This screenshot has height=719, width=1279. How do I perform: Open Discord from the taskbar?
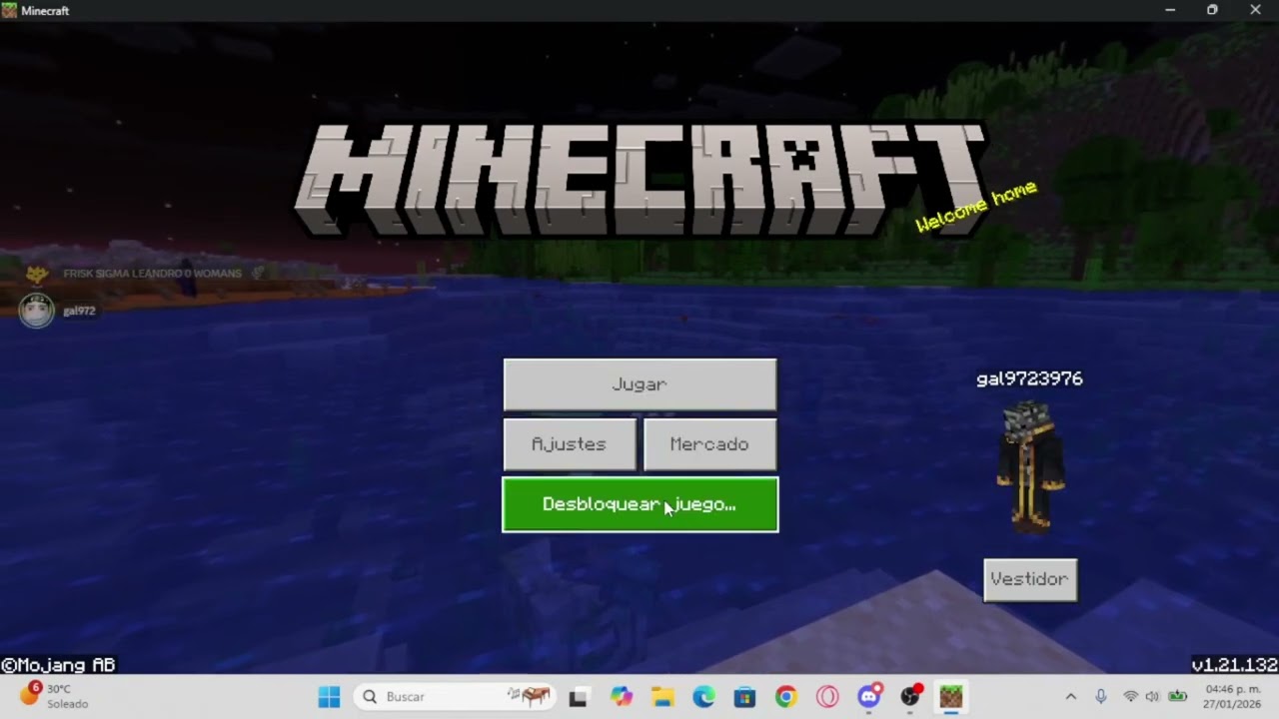pos(869,697)
